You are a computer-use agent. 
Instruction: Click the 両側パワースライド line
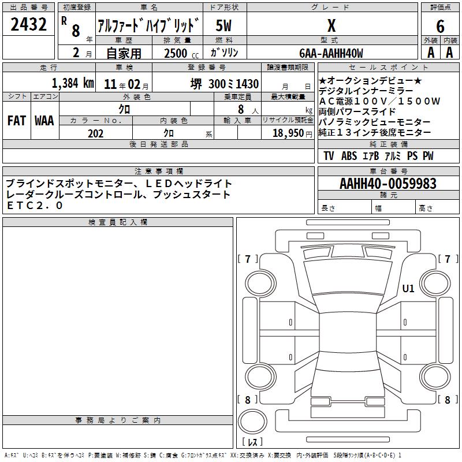tap(357, 111)
